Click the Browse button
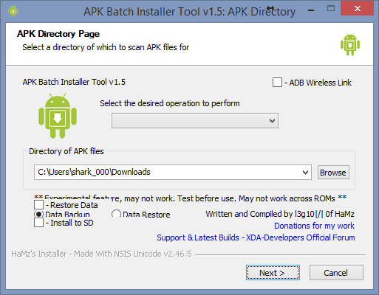Image resolution: width=379 pixels, height=295 pixels. (x=333, y=173)
